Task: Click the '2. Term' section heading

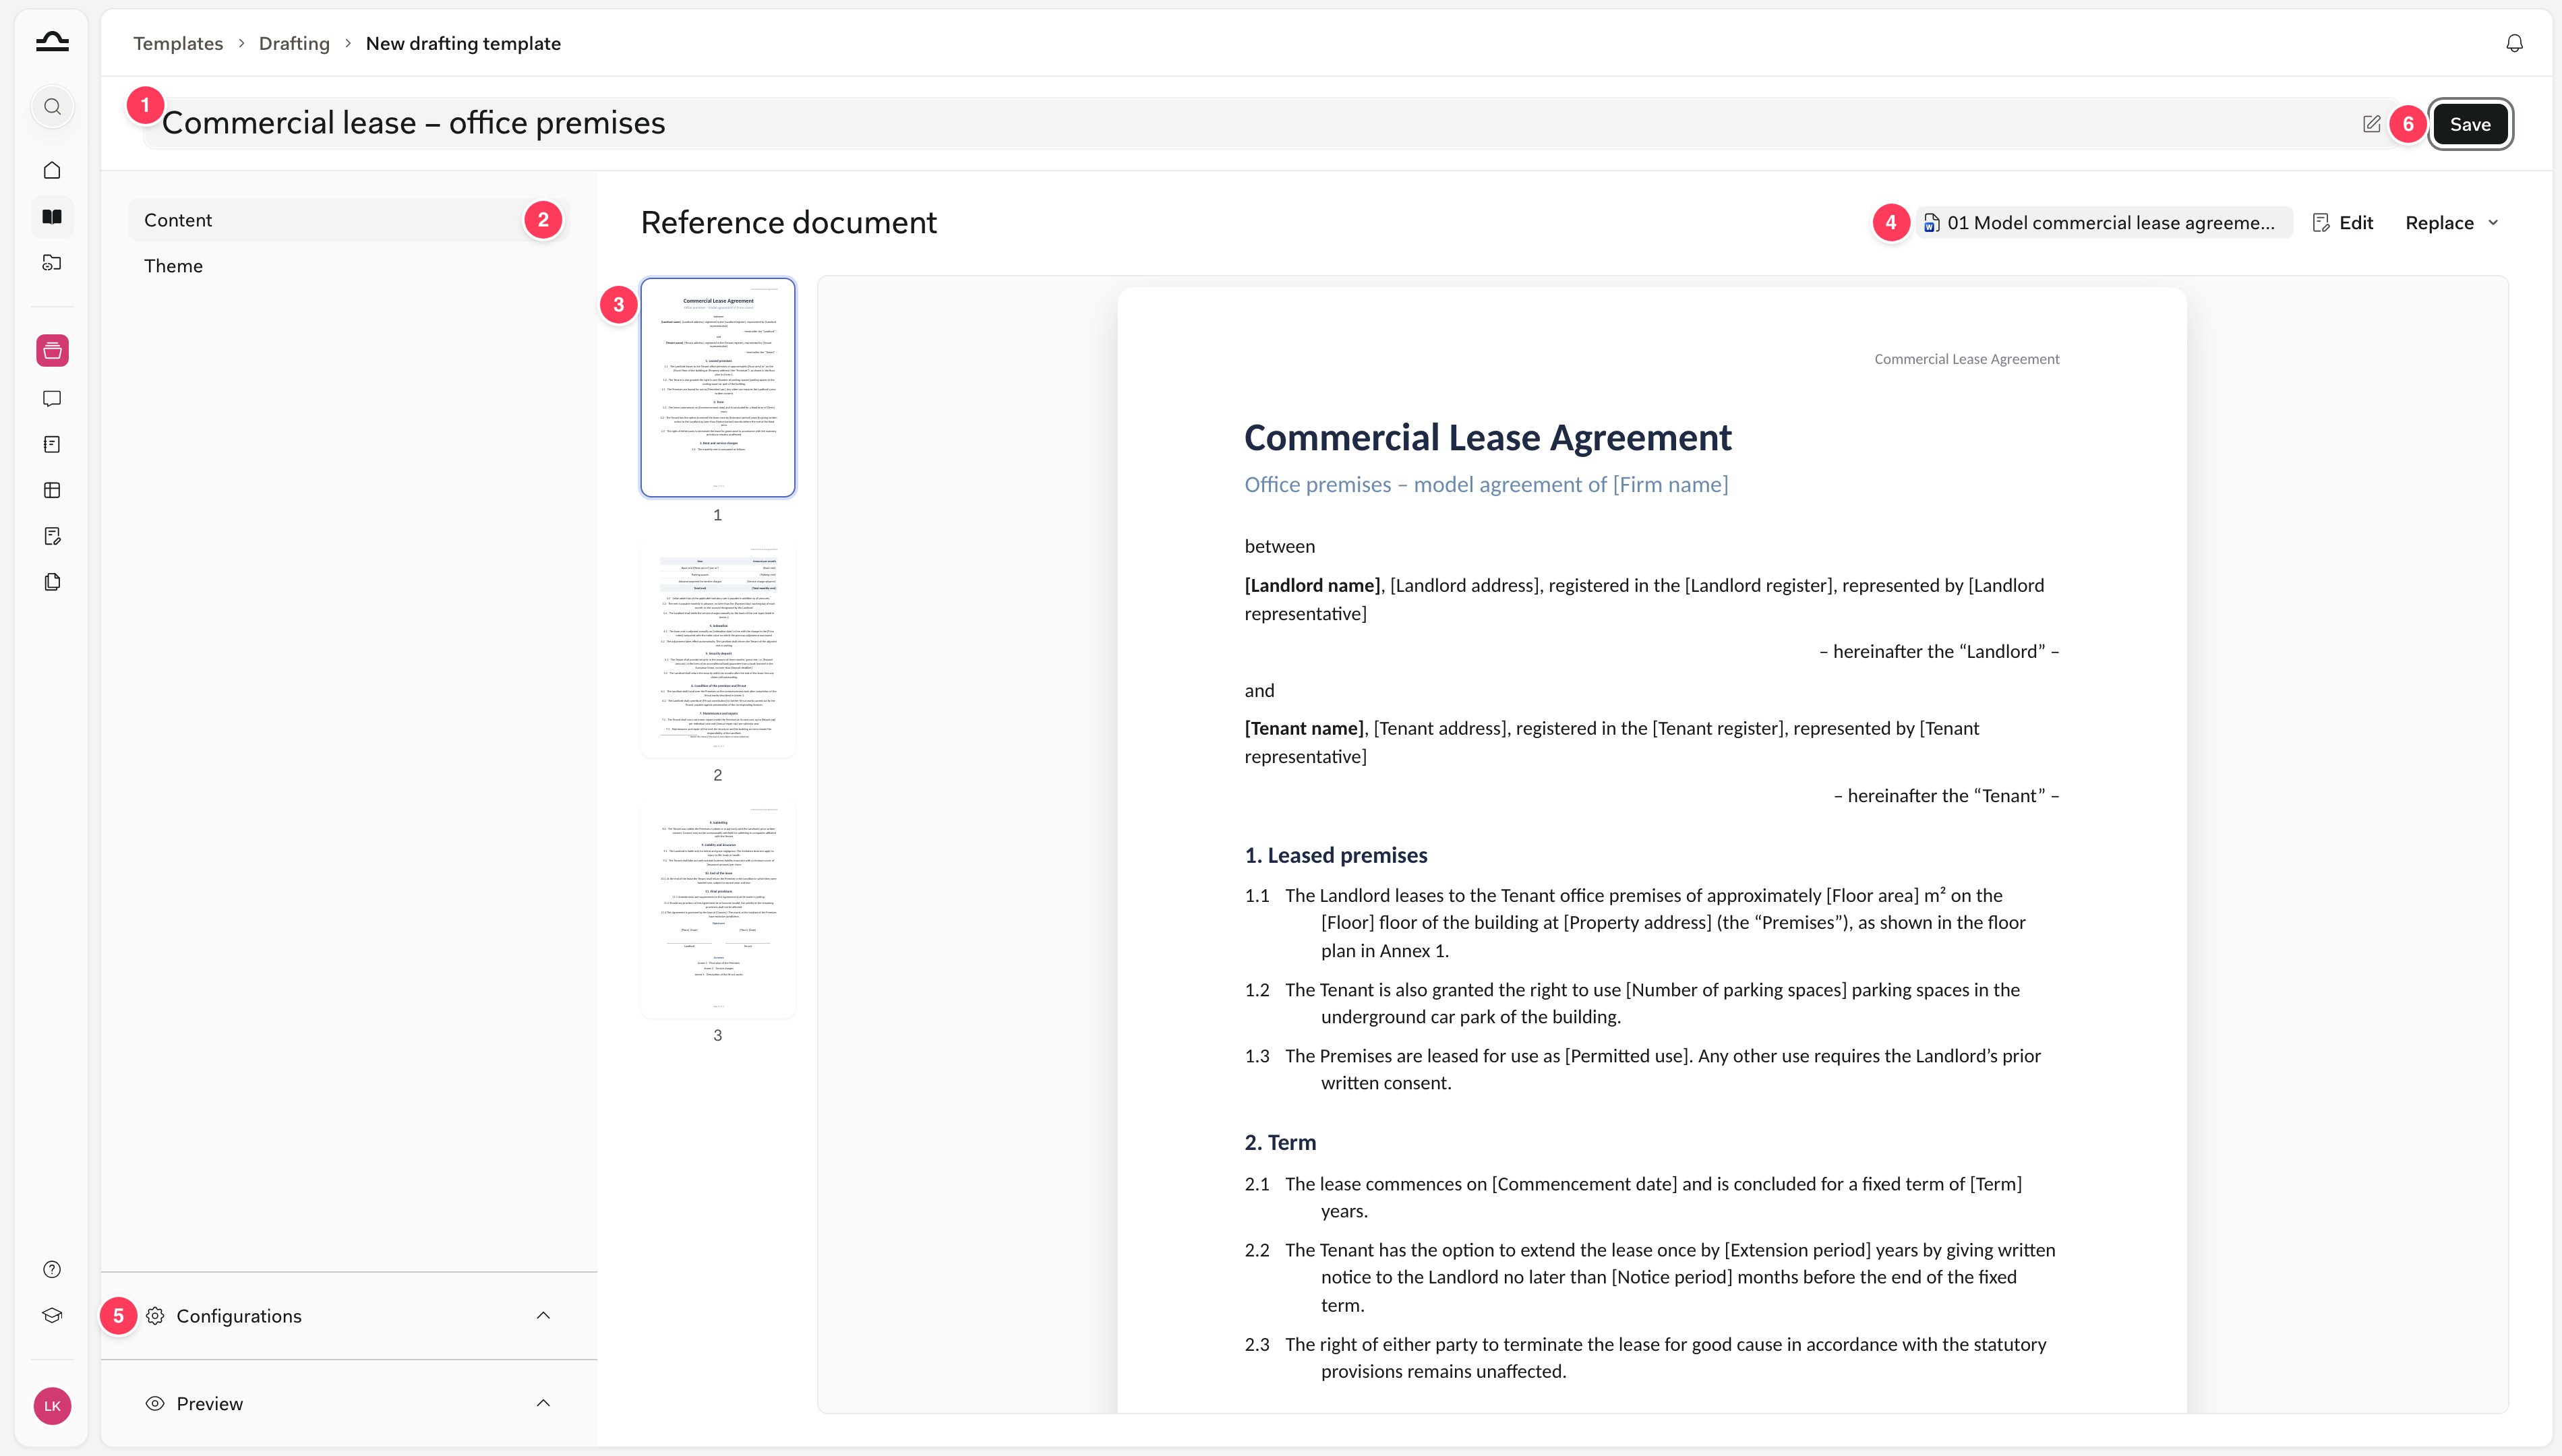Action: (1280, 1142)
